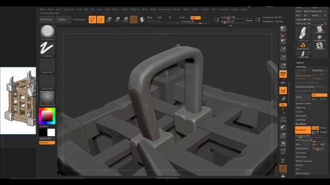Toggle the Mrgb paint mode

[x=150, y=17]
